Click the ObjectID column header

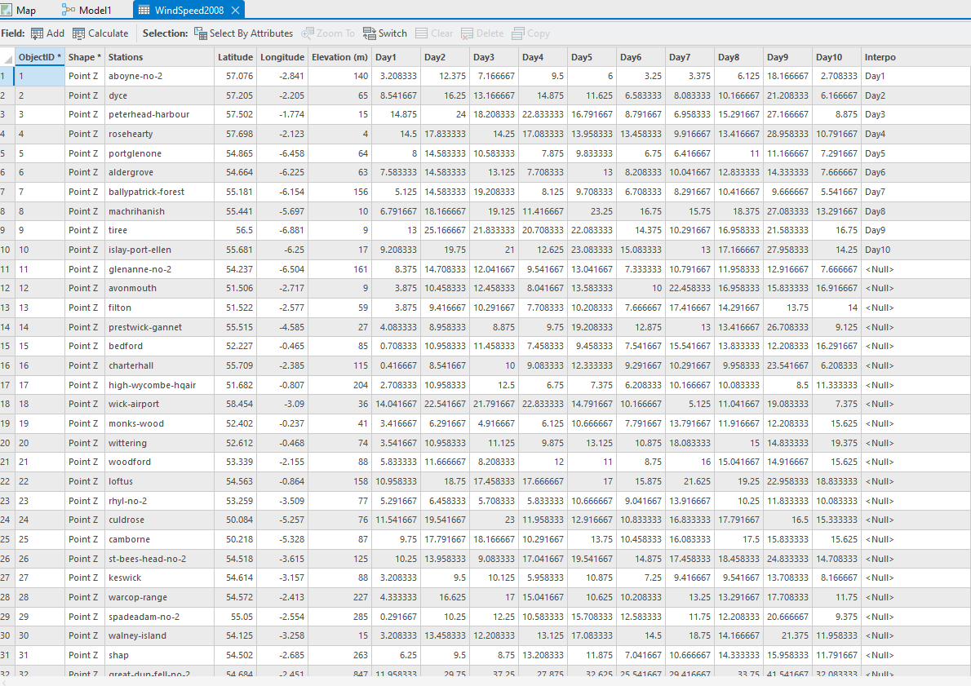(40, 57)
